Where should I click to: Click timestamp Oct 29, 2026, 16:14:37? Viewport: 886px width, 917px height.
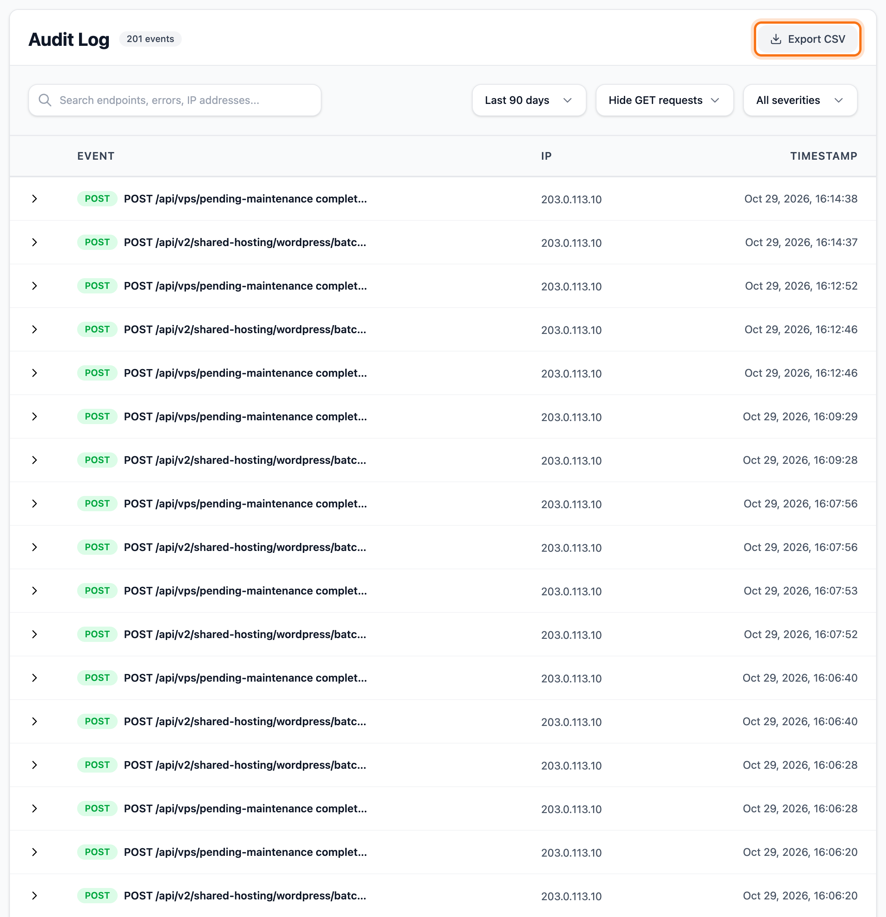pyautogui.click(x=801, y=242)
